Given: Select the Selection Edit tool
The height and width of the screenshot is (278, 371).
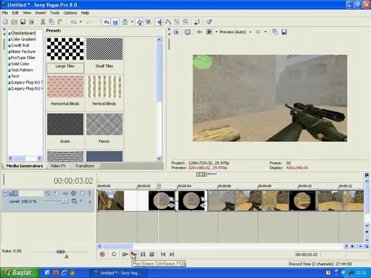Looking at the screenshot, I should [177, 22].
